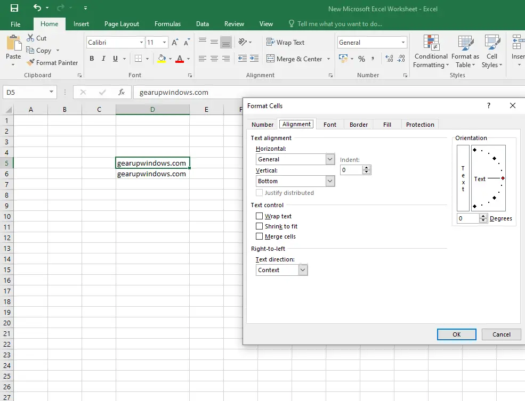
Task: Check the Shrink to fit checkbox
Action: (259, 226)
